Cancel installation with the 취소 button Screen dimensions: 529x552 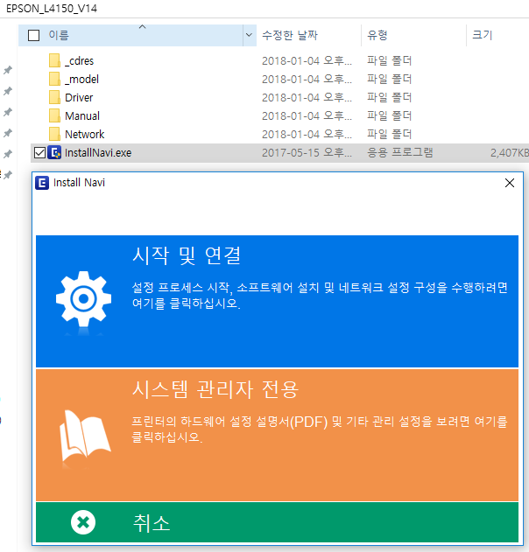pos(277,522)
